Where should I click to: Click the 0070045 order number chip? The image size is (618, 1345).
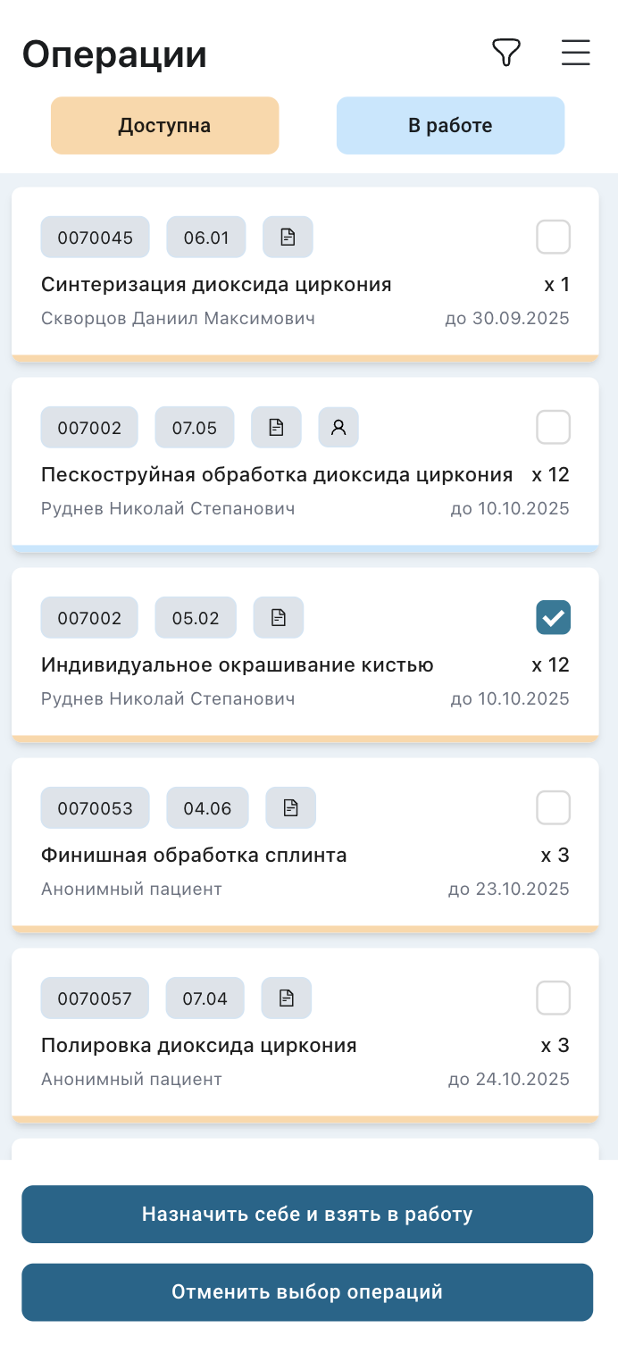pyautogui.click(x=95, y=237)
